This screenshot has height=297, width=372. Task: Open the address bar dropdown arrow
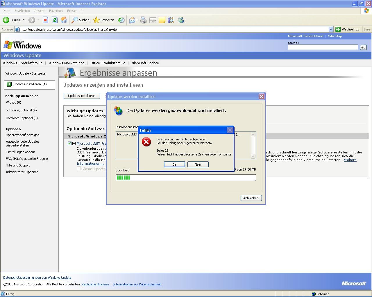pyautogui.click(x=331, y=29)
